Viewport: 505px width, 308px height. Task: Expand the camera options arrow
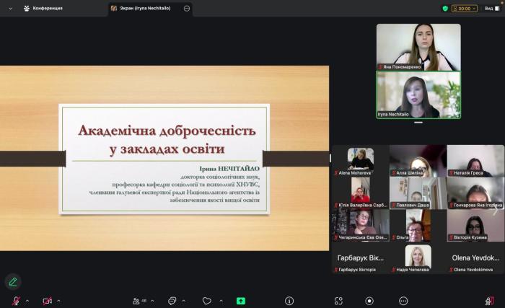pyautogui.click(x=58, y=301)
